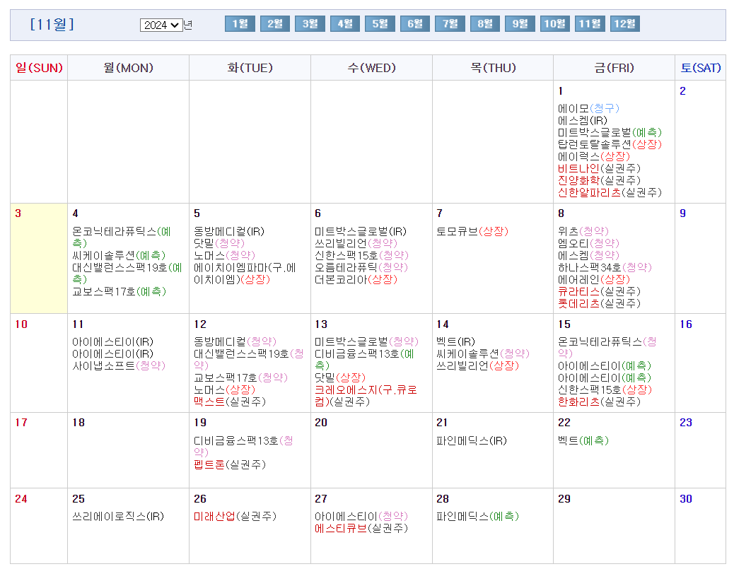Open 한화리츠(실권주) on November 15

coord(599,401)
